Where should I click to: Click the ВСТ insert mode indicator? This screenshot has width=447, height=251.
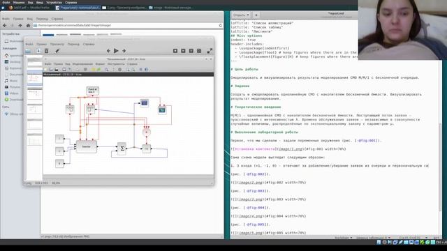436,238
